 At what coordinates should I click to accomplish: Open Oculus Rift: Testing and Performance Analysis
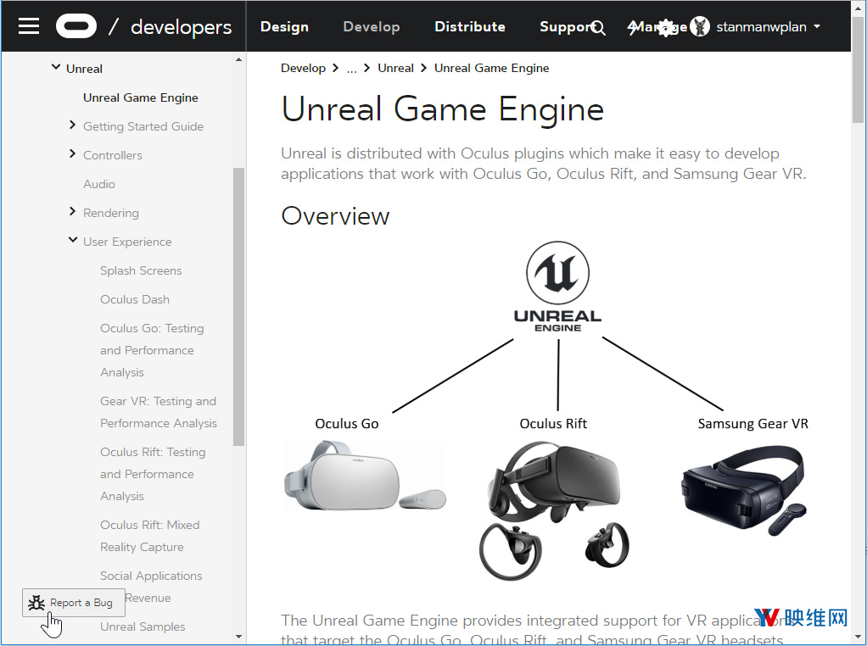[x=153, y=474]
